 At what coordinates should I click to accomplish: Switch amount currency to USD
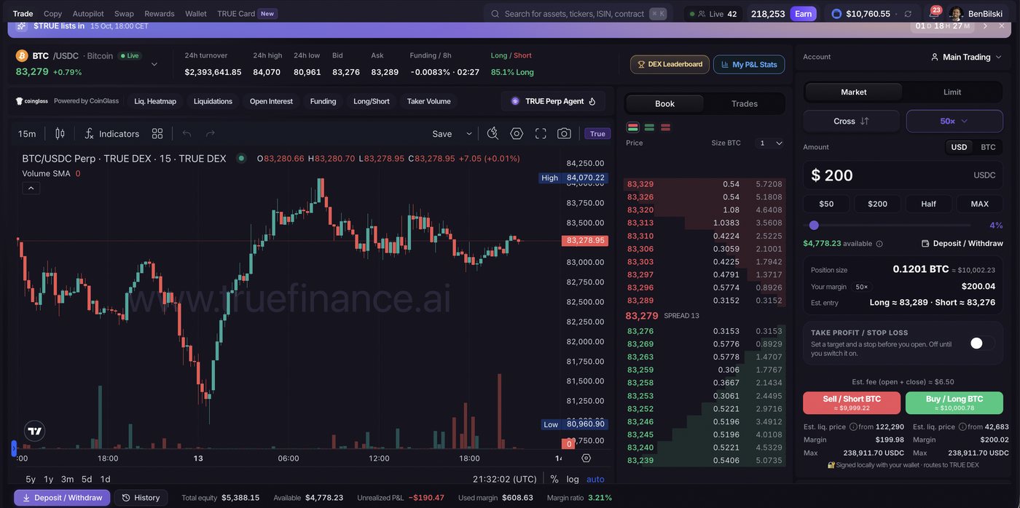tap(960, 147)
